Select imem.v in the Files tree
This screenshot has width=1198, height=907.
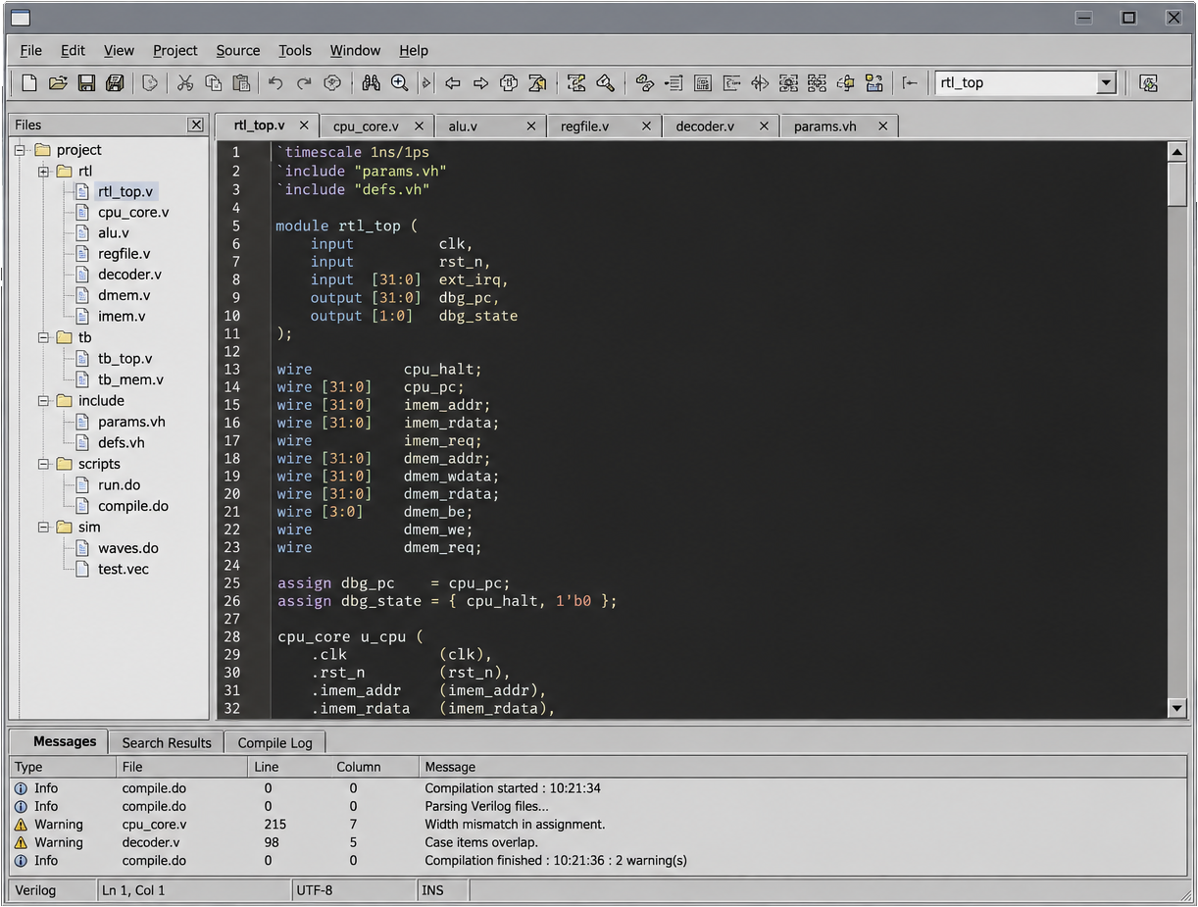122,317
